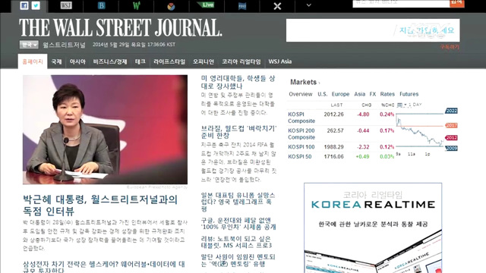
Task: Open headline 삼성전자 차기 전략은 헬스케어
Action: 104,267
